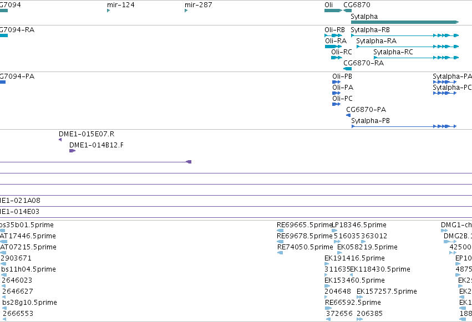
Task: Click the G7094-PA protein label
Action: click(17, 76)
